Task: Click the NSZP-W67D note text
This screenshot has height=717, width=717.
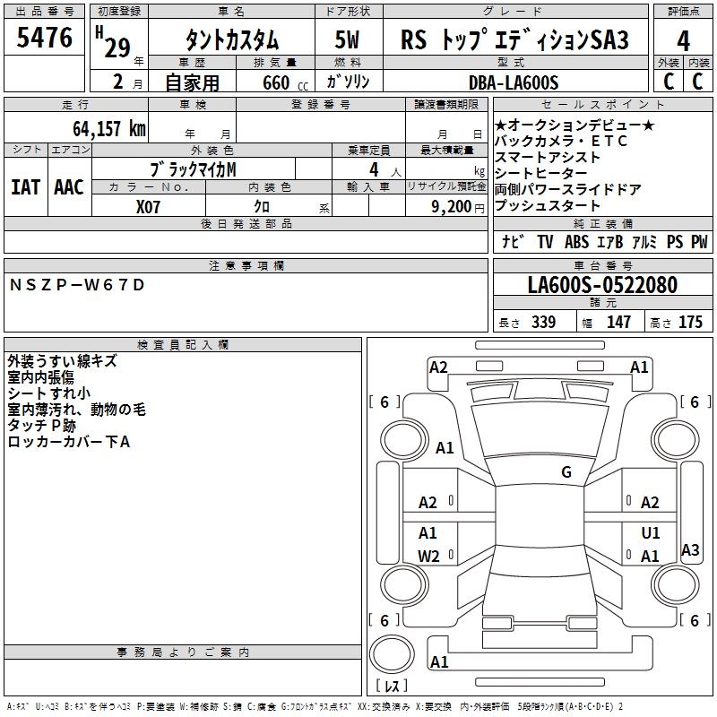Action: [76, 285]
